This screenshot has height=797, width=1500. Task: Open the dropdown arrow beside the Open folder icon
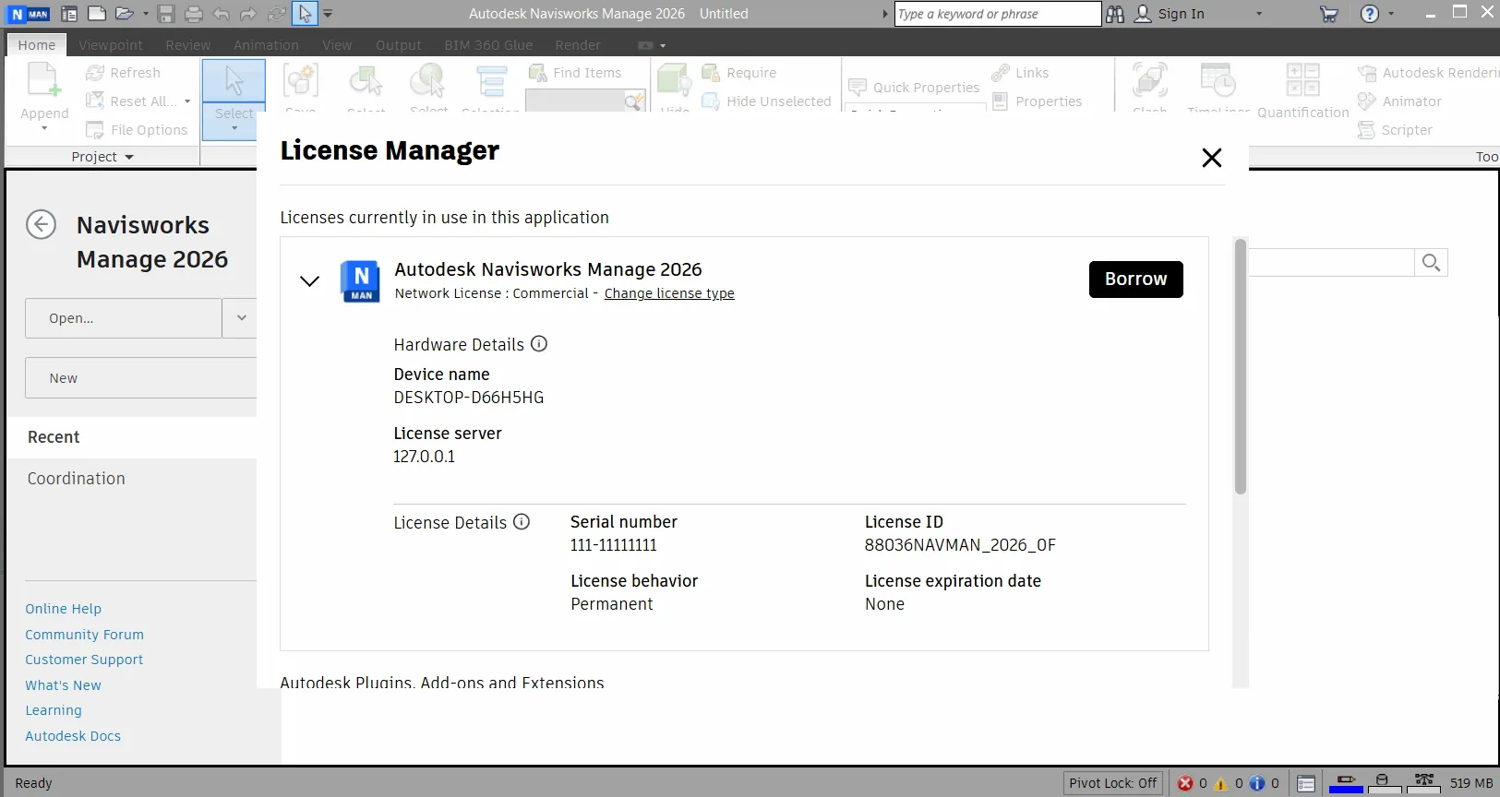tap(146, 14)
